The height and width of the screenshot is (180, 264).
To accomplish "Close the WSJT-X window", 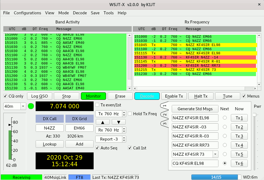I will pyautogui.click(x=259, y=4).
